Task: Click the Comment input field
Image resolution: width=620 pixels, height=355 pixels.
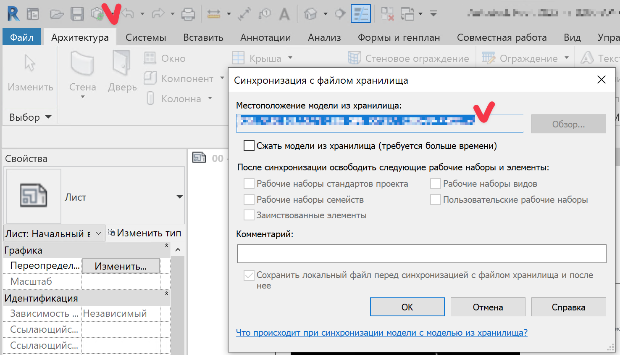Action: pyautogui.click(x=422, y=254)
